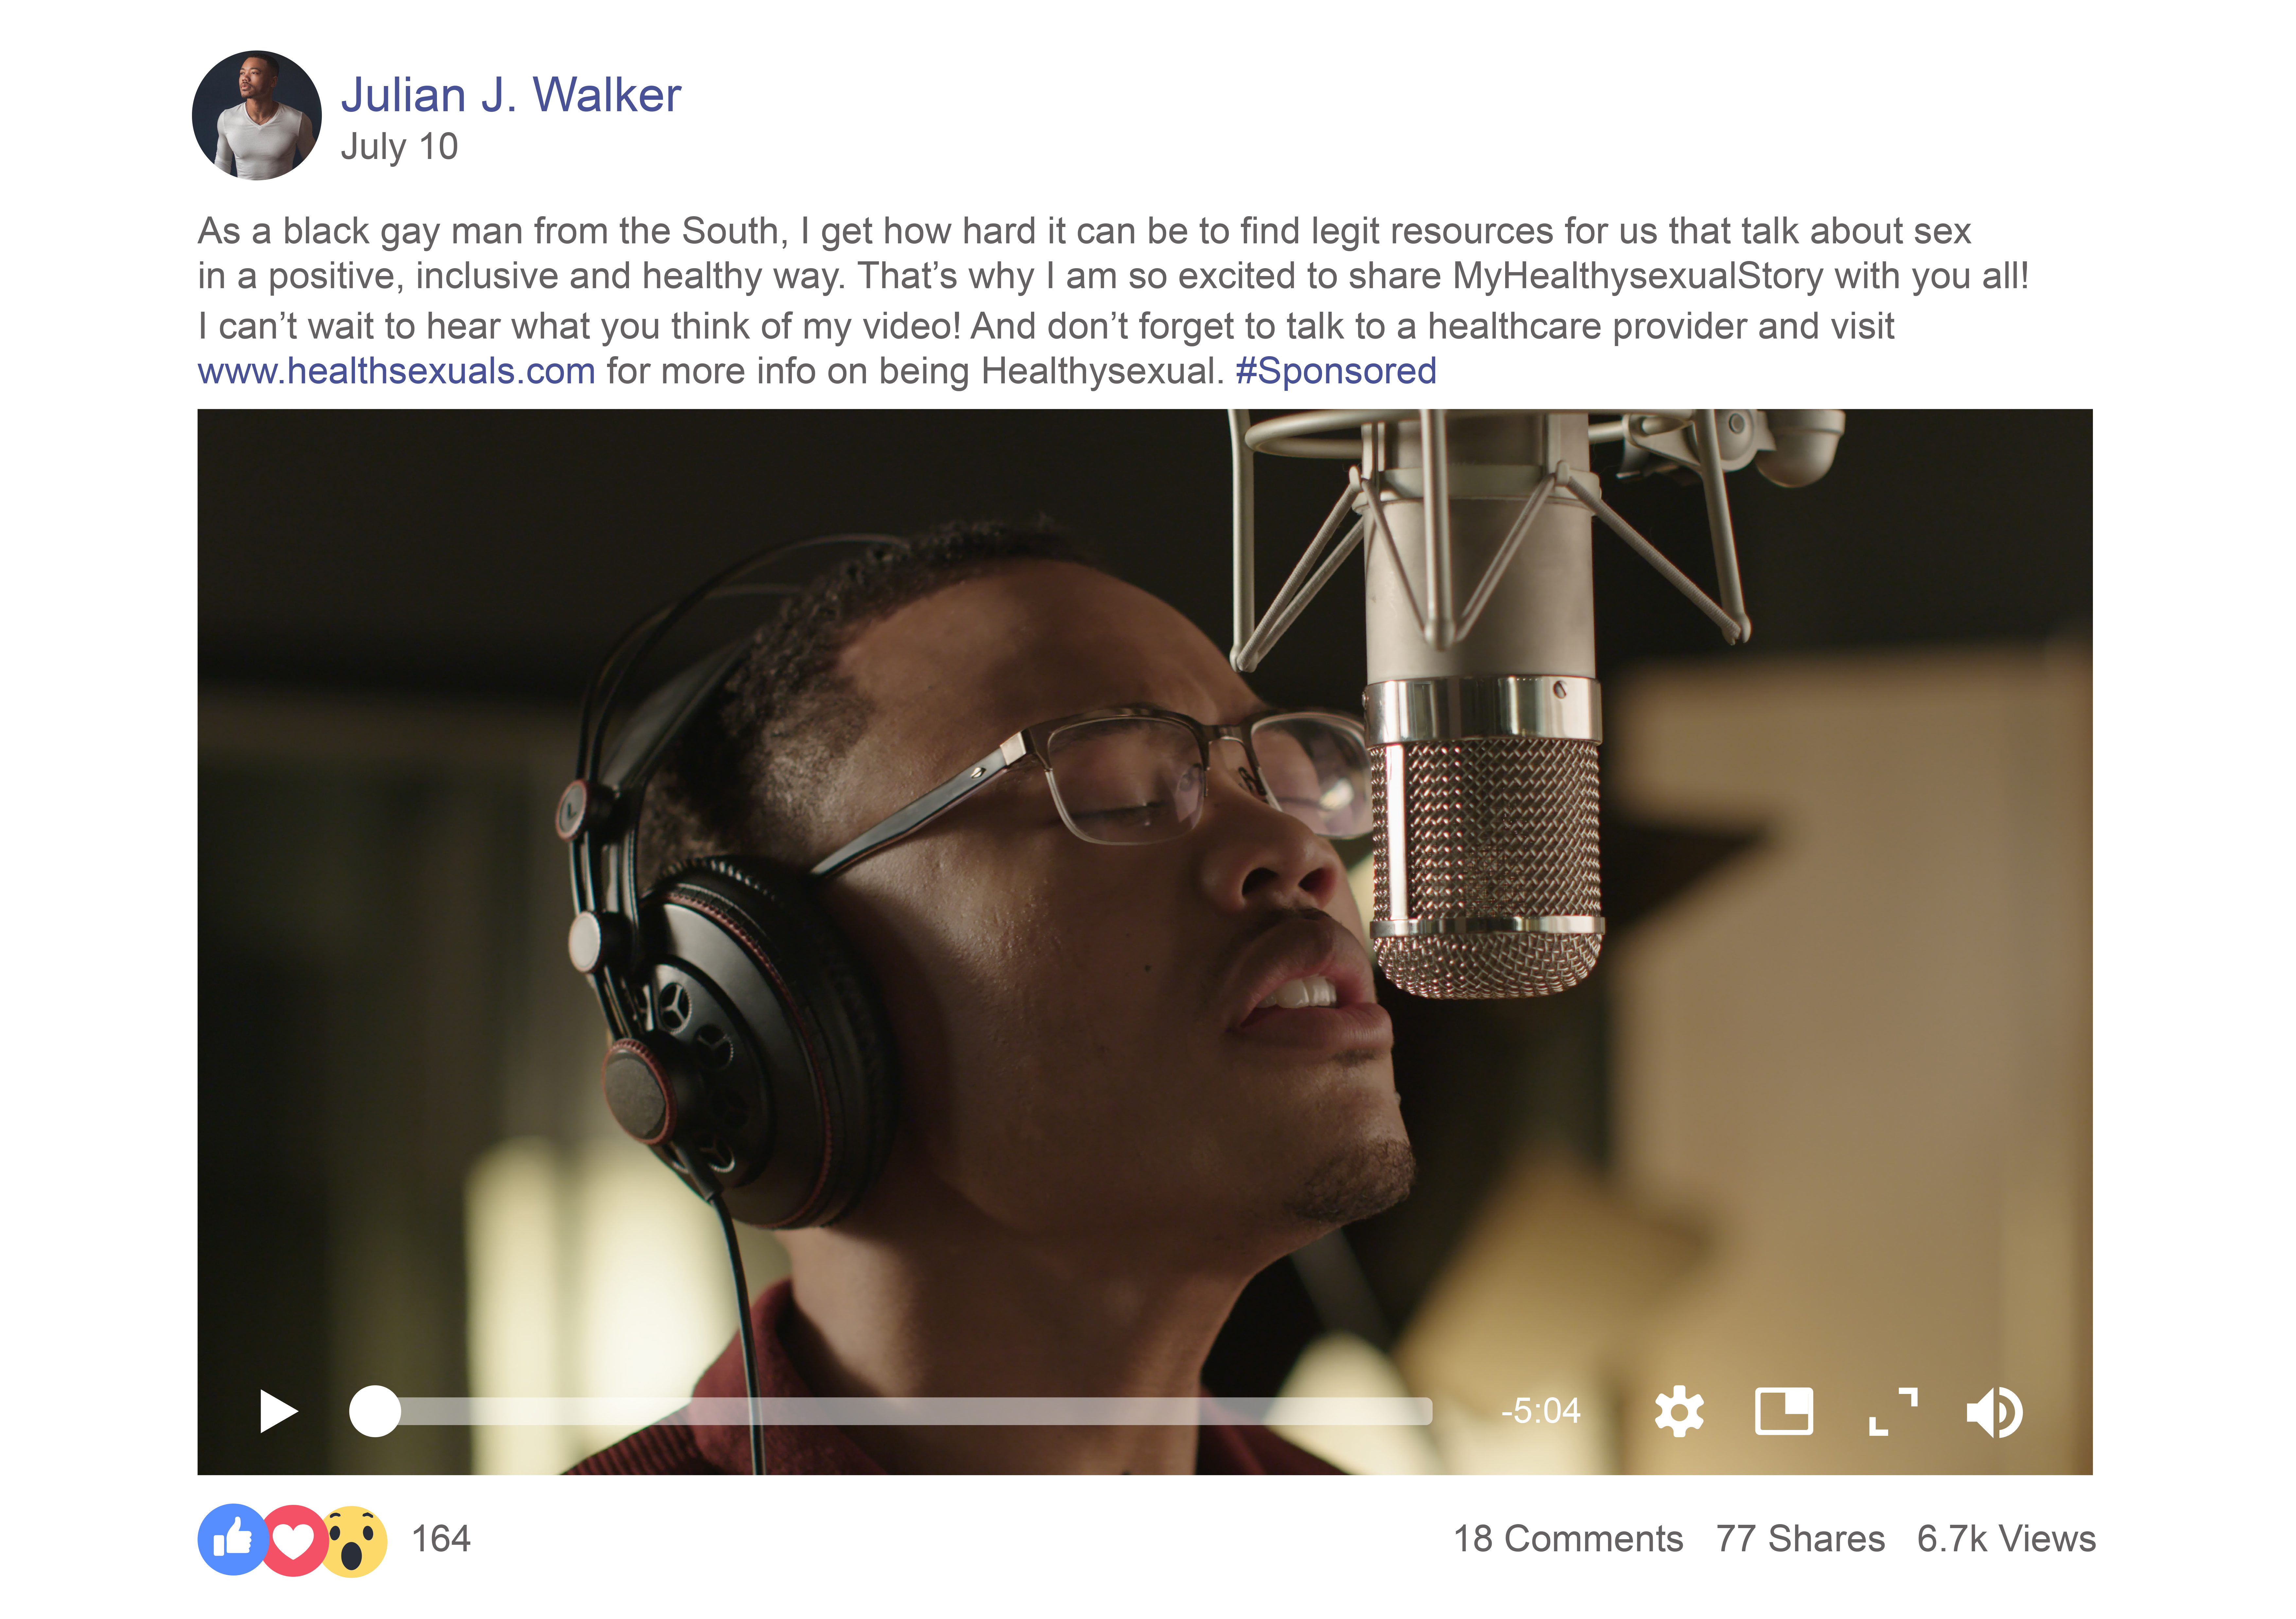View 18 Comments
Screen dimensions: 2296x1619
pos(1568,1538)
